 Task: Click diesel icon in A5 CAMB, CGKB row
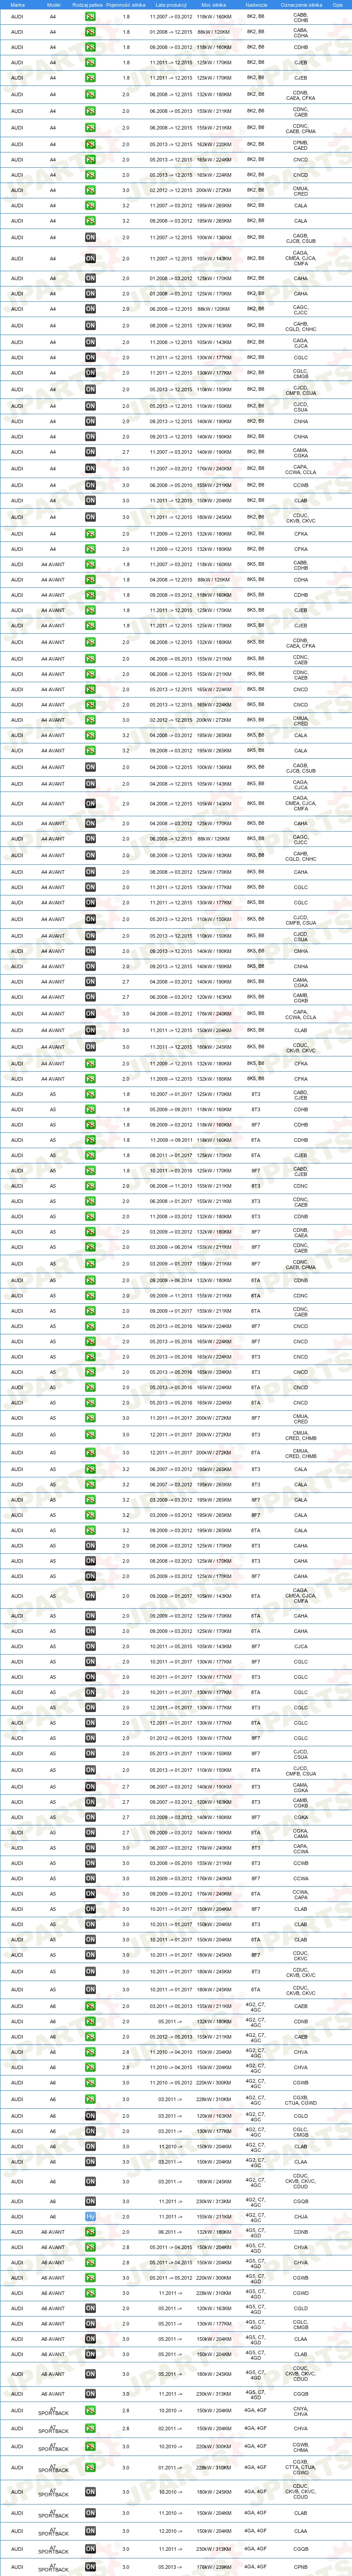[90, 1803]
